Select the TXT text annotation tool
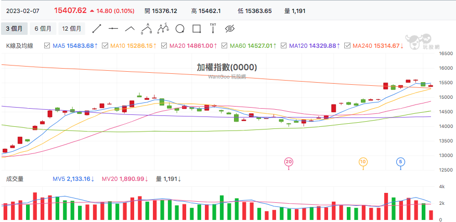The width and height of the screenshot is (456, 222). [213, 28]
